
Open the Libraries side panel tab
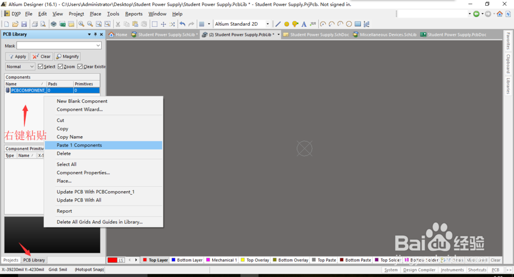coord(508,86)
